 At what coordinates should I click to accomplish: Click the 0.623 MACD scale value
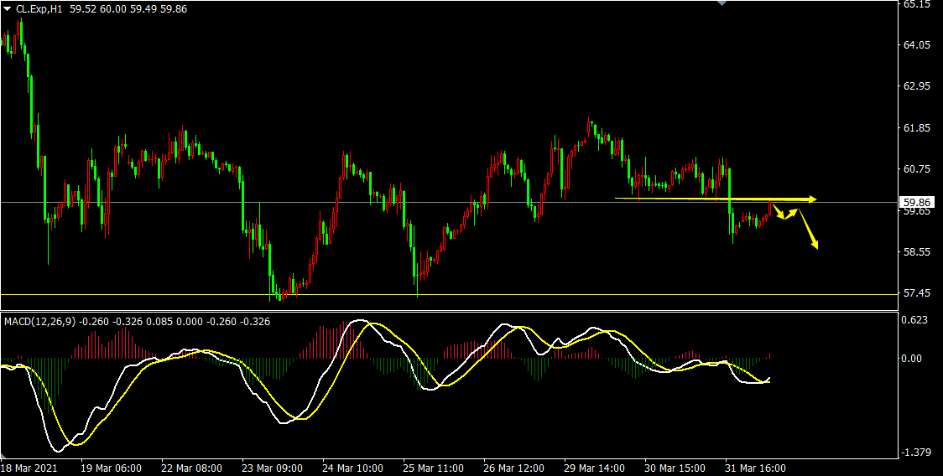[x=915, y=320]
